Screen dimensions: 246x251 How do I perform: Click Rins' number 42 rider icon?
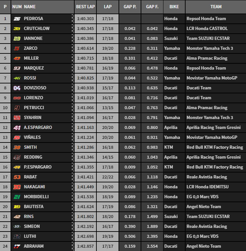click(x=17, y=217)
